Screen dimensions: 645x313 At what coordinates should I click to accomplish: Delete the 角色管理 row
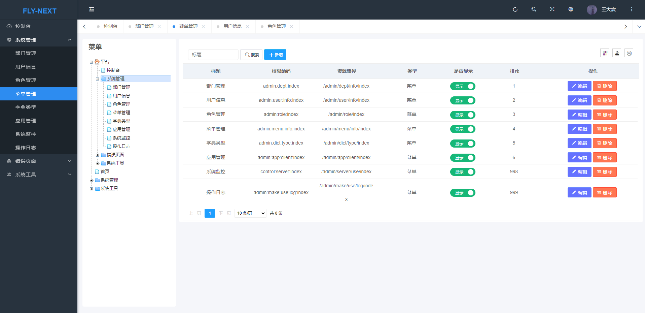(x=604, y=115)
